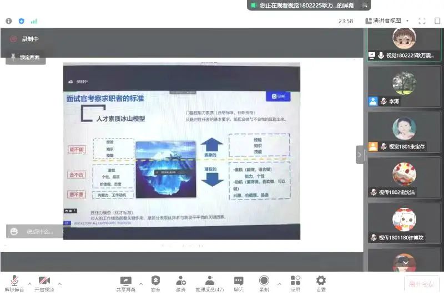This screenshot has height=296, width=444.
Task: Open the 演讲者视图 view layout dropdown
Action: [387, 21]
